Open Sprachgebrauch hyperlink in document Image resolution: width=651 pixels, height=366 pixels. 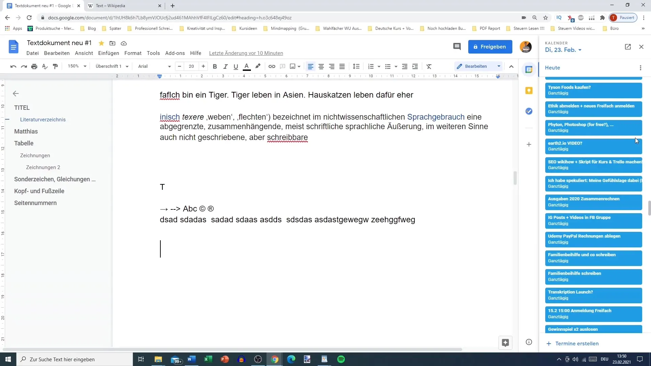tap(436, 117)
